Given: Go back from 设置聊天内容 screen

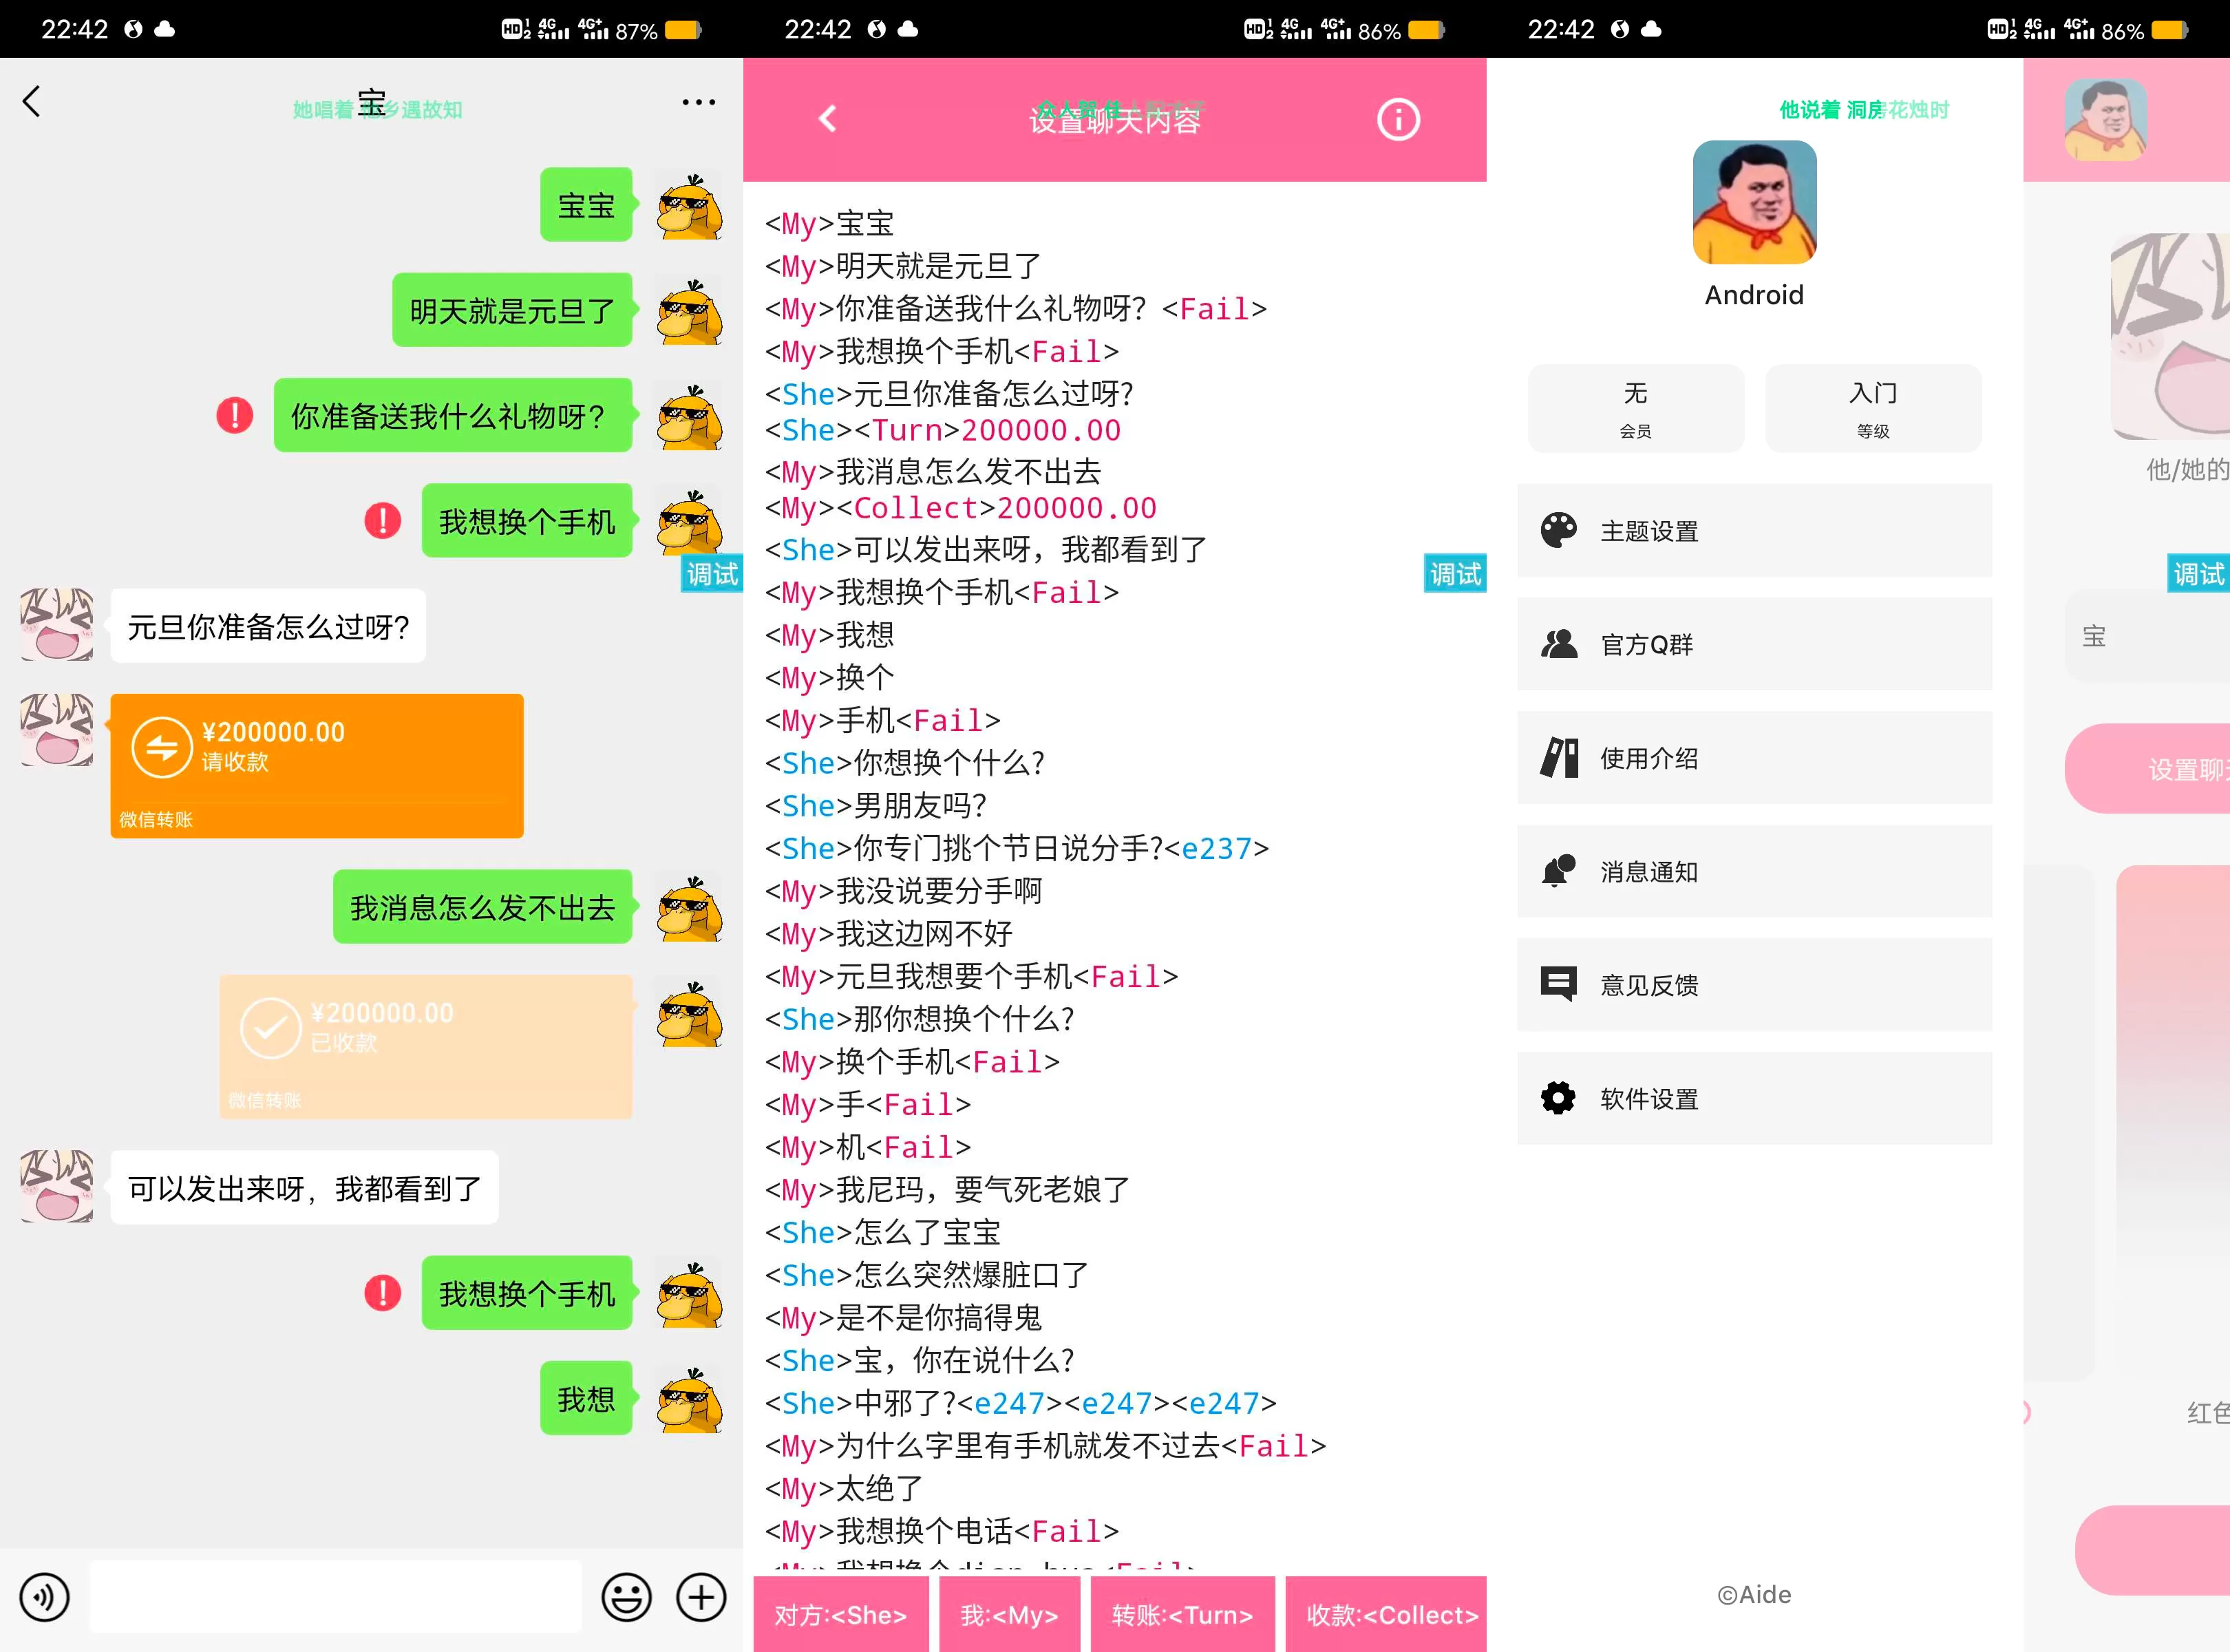Looking at the screenshot, I should click(827, 119).
